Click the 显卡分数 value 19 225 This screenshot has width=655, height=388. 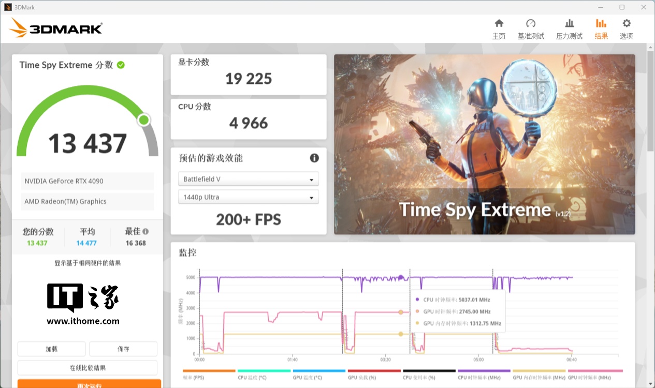[249, 79]
